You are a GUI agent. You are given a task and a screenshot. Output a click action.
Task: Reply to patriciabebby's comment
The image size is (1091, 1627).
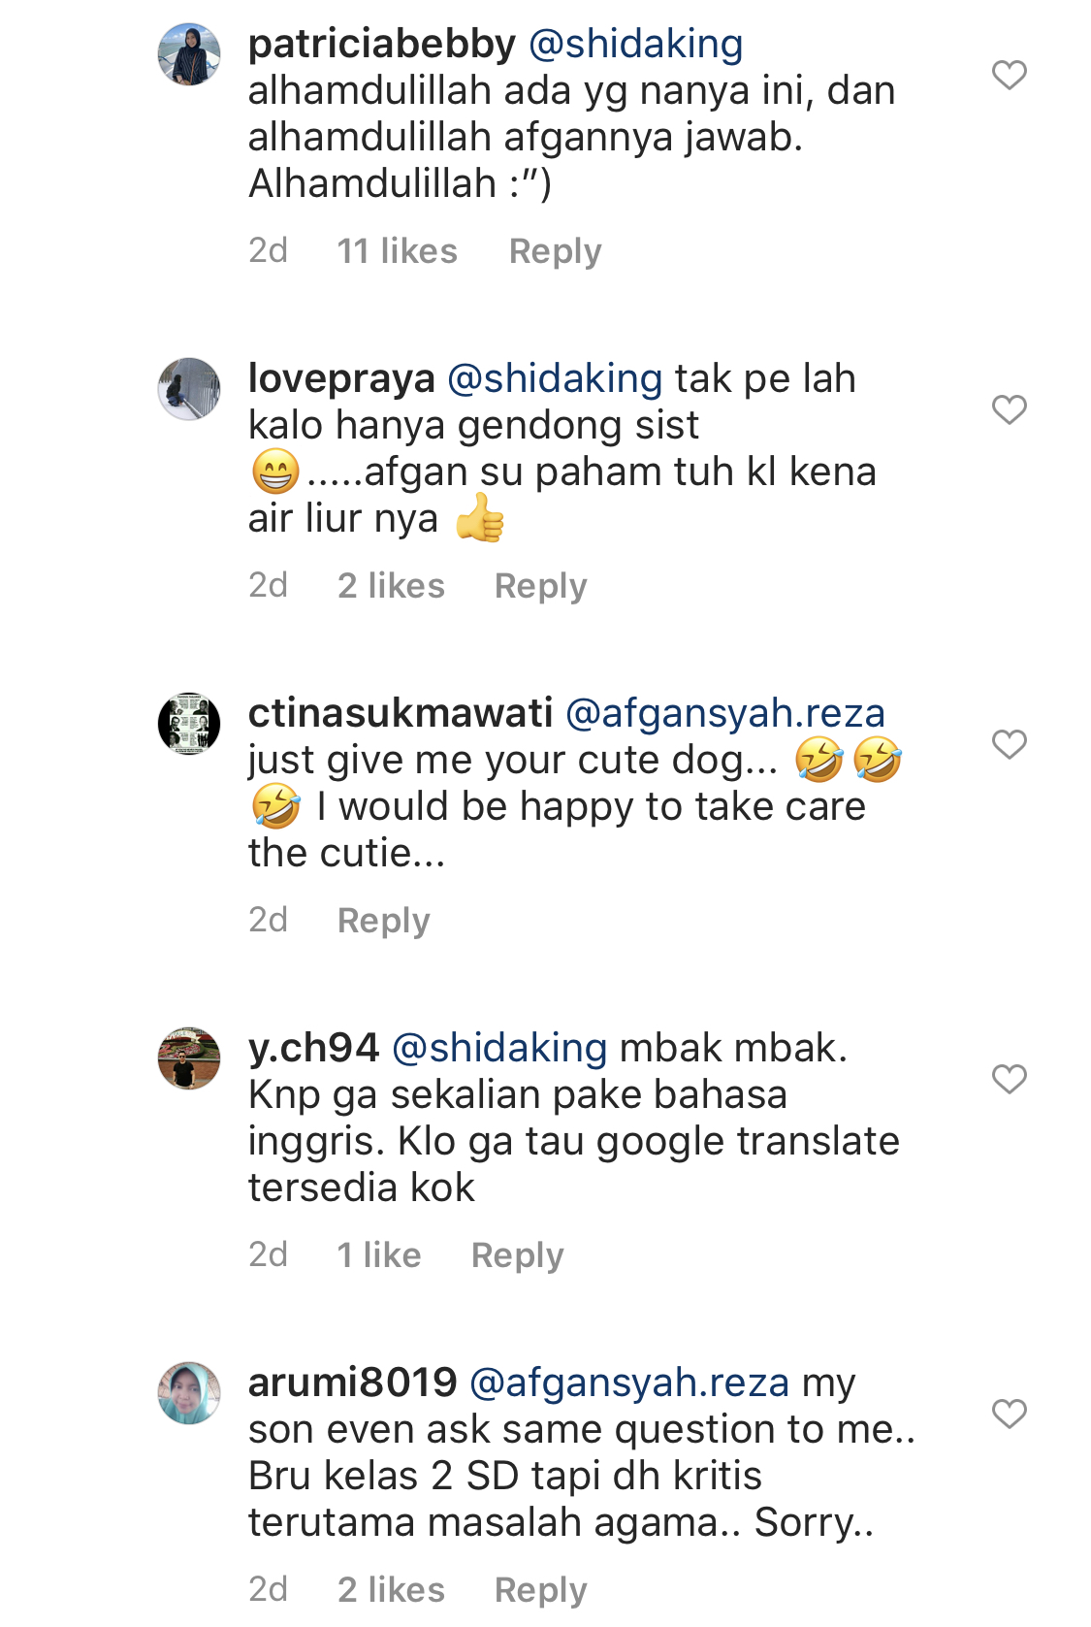point(555,251)
